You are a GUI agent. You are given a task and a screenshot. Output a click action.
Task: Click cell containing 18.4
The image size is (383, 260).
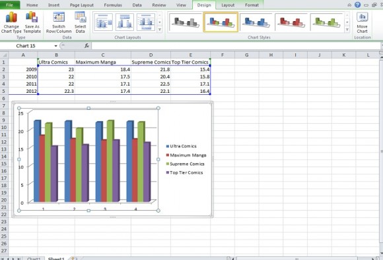coord(103,69)
